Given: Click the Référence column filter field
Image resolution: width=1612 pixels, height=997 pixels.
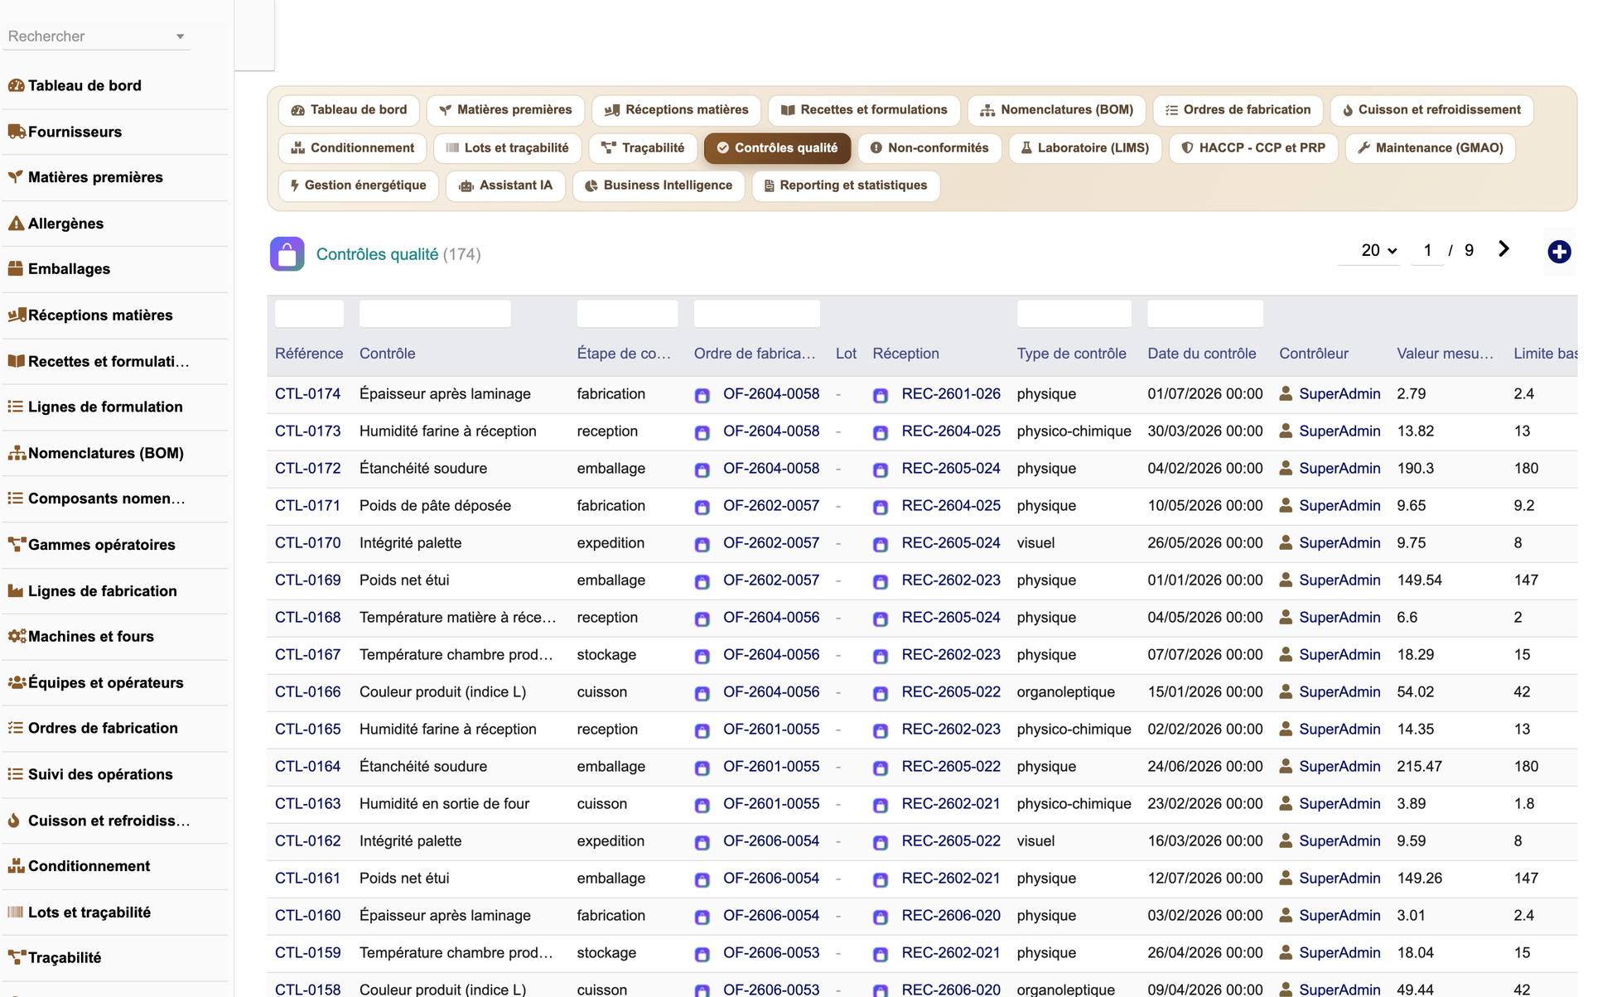Looking at the screenshot, I should (309, 314).
